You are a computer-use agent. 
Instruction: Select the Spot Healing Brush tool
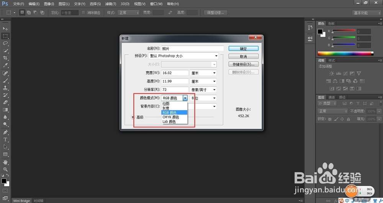5,73
